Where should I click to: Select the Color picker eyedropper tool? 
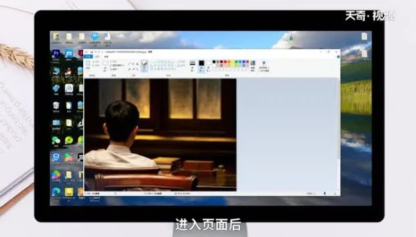[x=134, y=69]
